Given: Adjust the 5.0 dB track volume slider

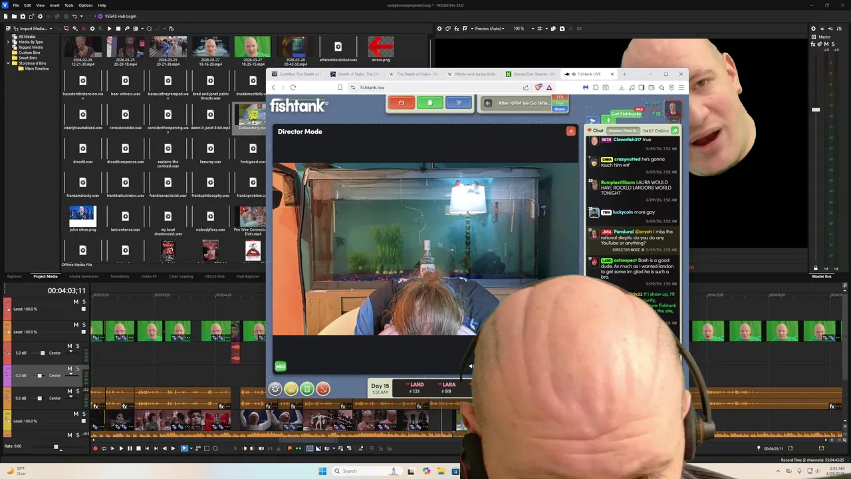Looking at the screenshot, I should coord(43,353).
